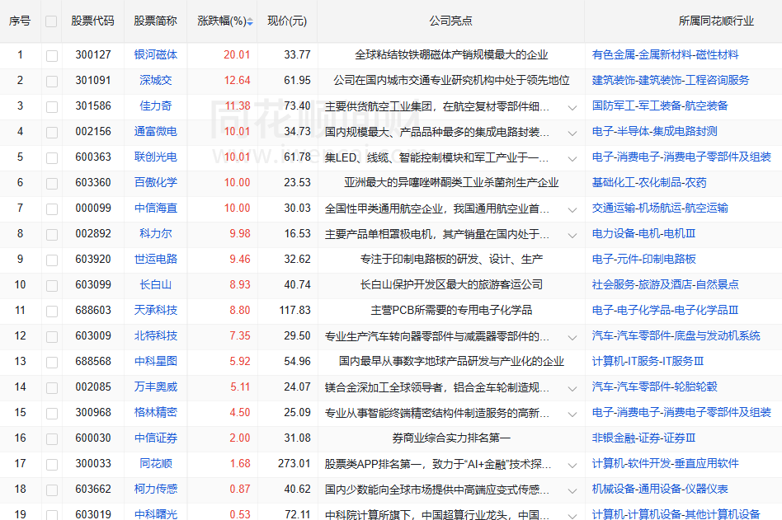Expand the highlight chevron in 北特科技 row
The width and height of the screenshot is (782, 520).
(572, 338)
